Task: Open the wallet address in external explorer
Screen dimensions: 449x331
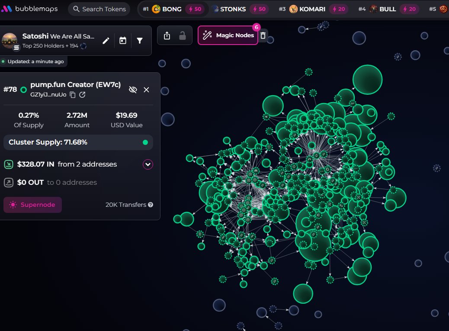Action: tap(82, 95)
